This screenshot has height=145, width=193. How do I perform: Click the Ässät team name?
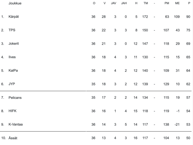coord(13,138)
